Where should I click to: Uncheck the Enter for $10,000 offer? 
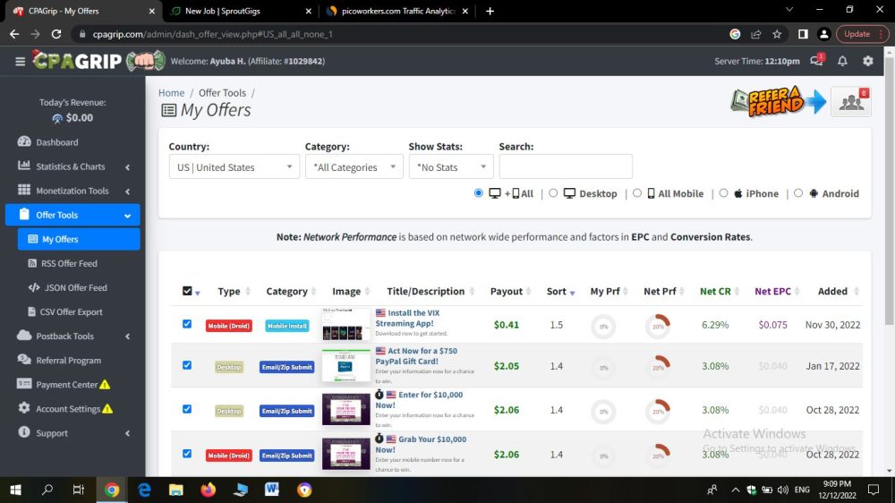187,409
